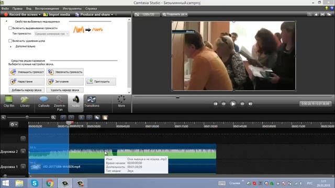
Task: Jump to next clip
Action: 250,104
